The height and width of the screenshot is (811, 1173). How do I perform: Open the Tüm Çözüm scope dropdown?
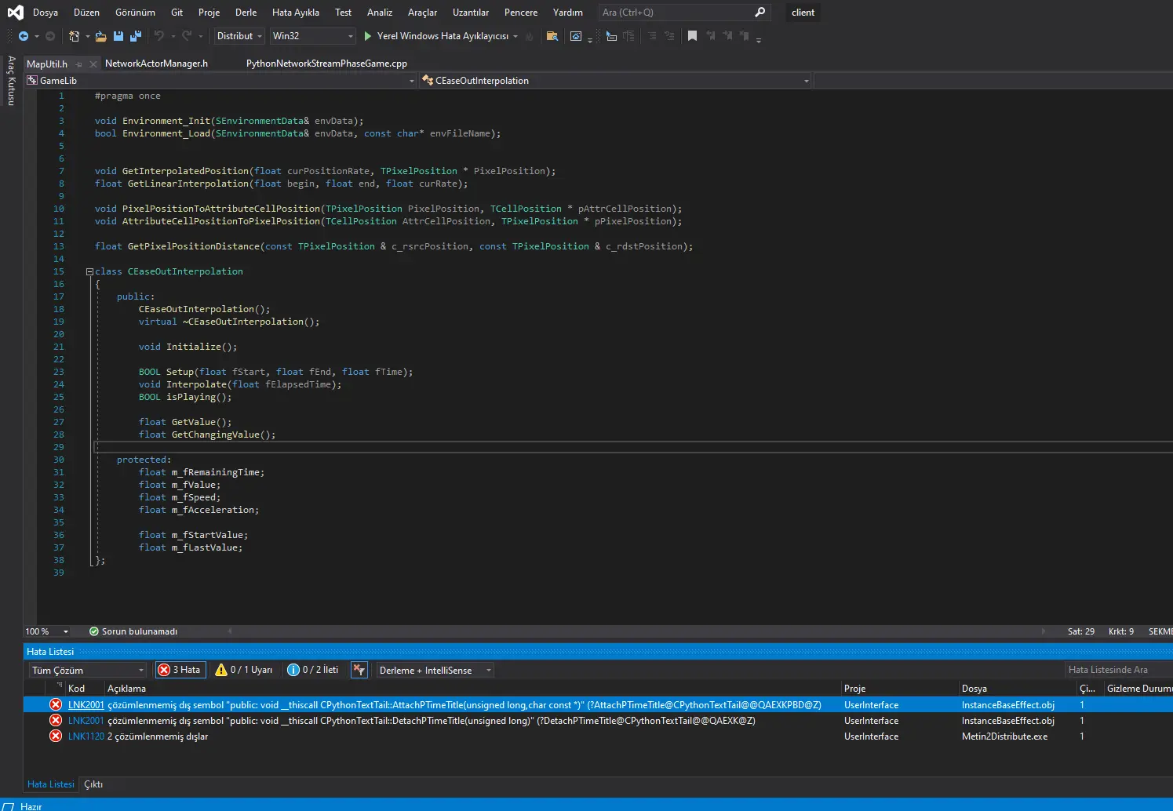(89, 671)
